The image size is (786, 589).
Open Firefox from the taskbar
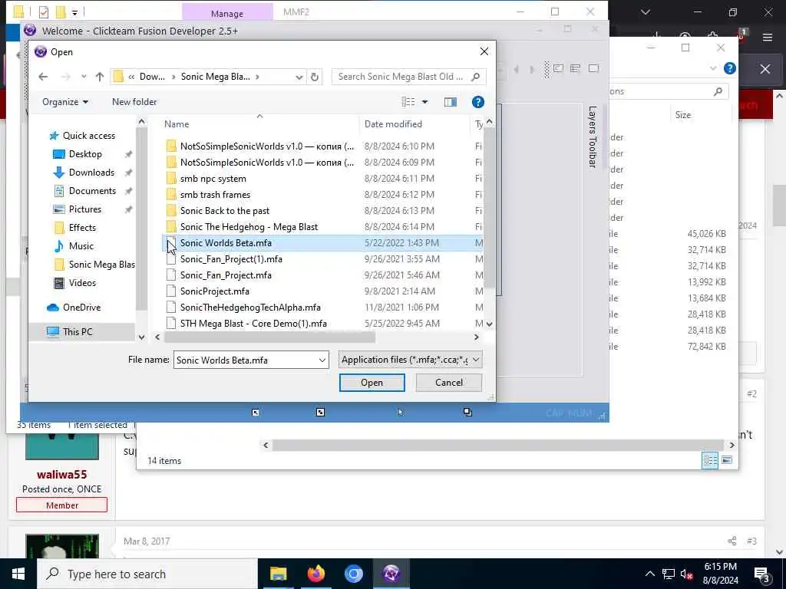pyautogui.click(x=315, y=574)
